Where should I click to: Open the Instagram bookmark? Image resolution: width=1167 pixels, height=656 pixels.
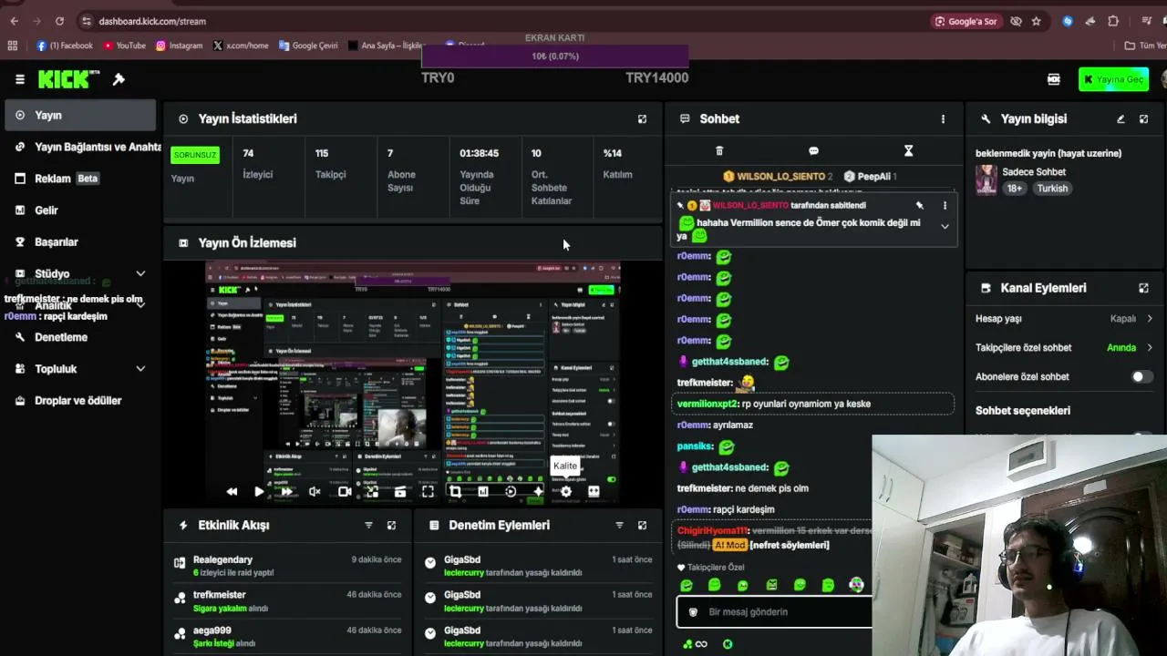coord(180,46)
